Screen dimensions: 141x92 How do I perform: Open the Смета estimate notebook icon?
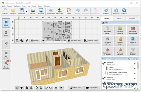(69, 11)
